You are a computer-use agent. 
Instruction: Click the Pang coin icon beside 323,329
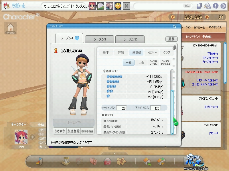pos(173,17)
